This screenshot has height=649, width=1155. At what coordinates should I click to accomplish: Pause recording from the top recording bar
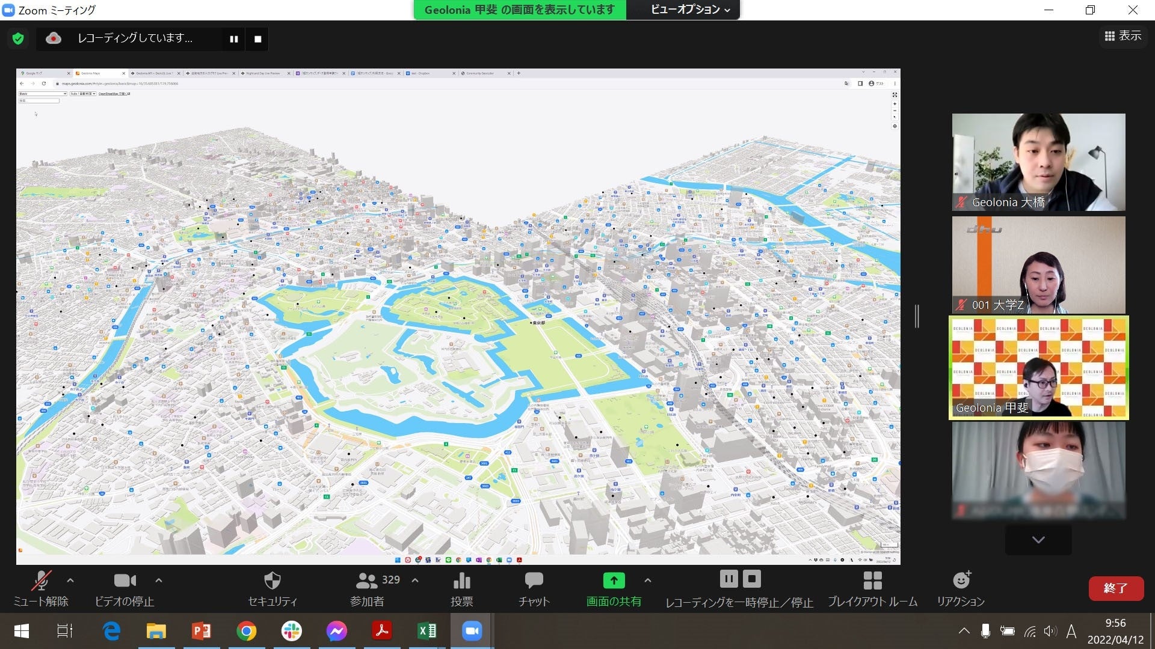234,39
